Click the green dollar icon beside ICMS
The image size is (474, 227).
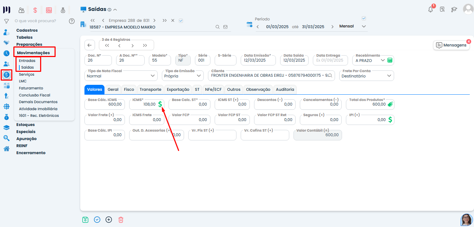tap(160, 104)
